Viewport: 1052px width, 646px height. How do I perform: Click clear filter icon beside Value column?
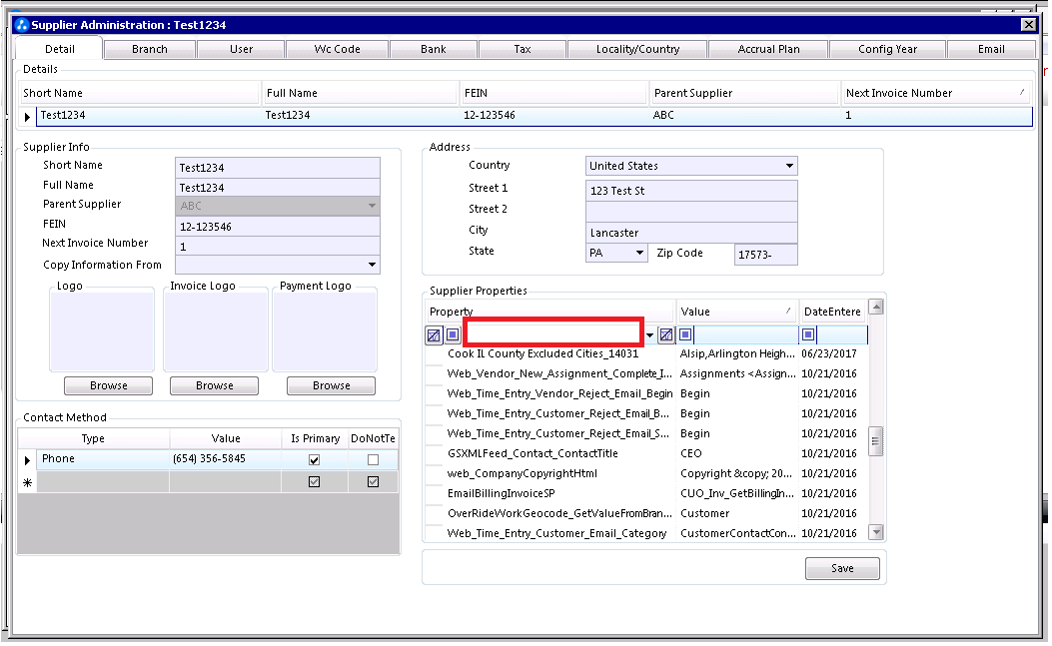[666, 334]
